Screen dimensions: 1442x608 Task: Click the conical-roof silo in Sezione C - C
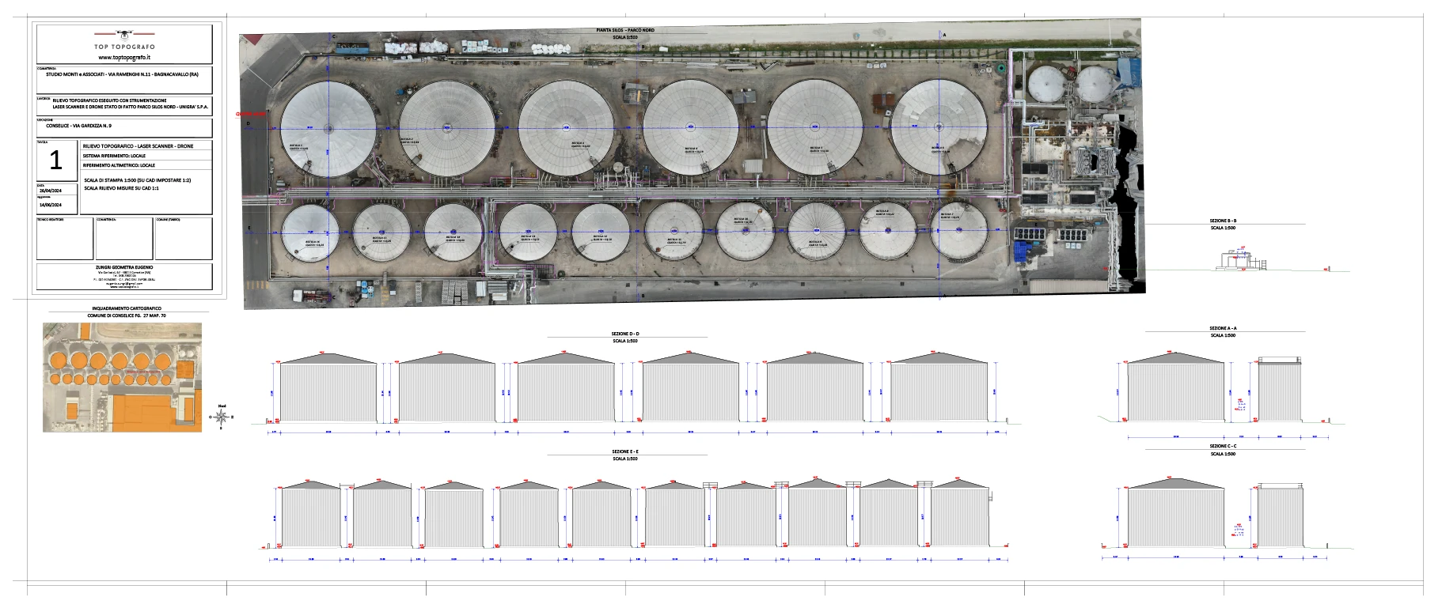[1175, 512]
